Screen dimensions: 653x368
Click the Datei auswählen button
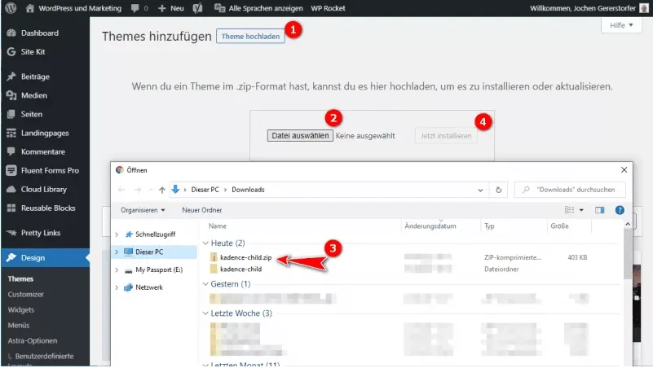coord(300,135)
